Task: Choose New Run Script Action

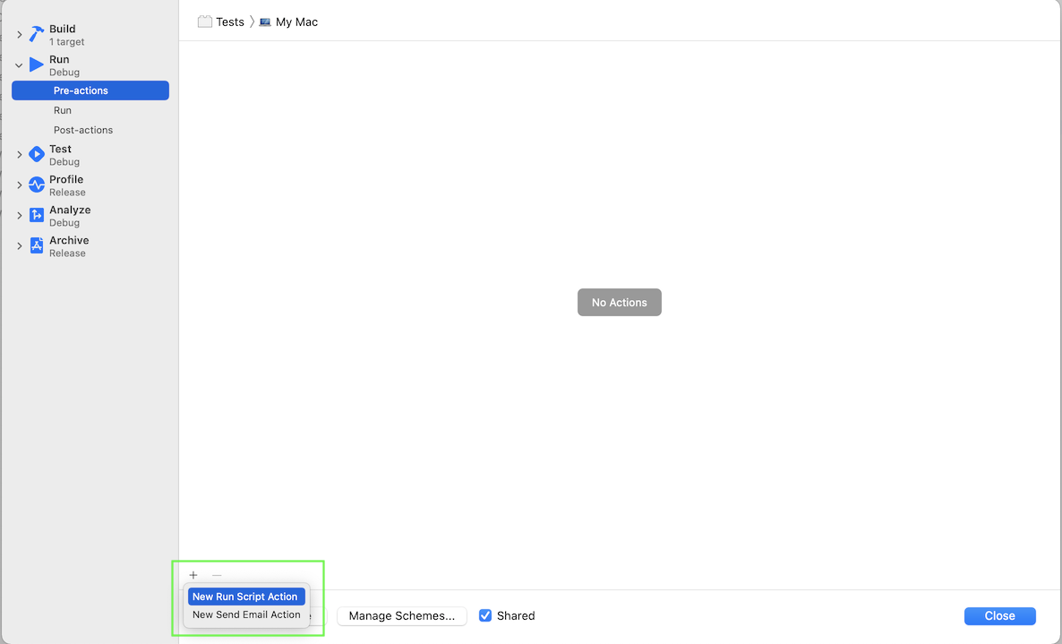Action: (244, 597)
